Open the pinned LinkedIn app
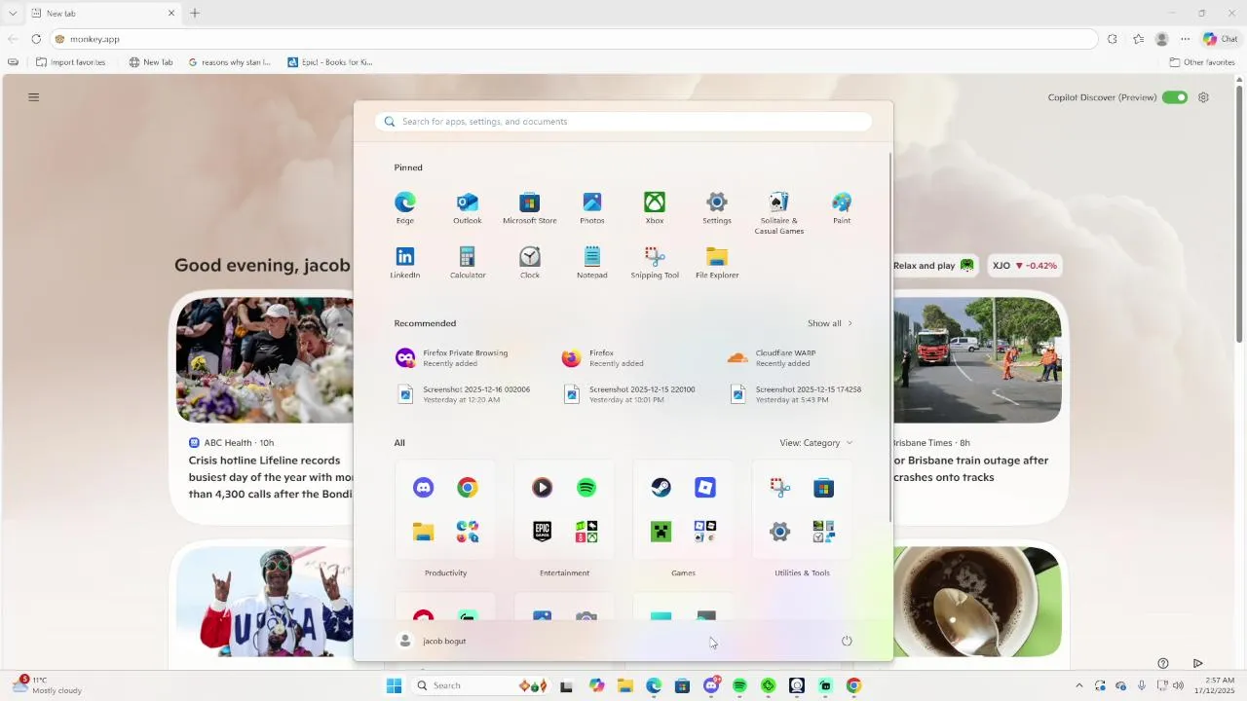Image resolution: width=1247 pixels, height=701 pixels. [x=405, y=262]
